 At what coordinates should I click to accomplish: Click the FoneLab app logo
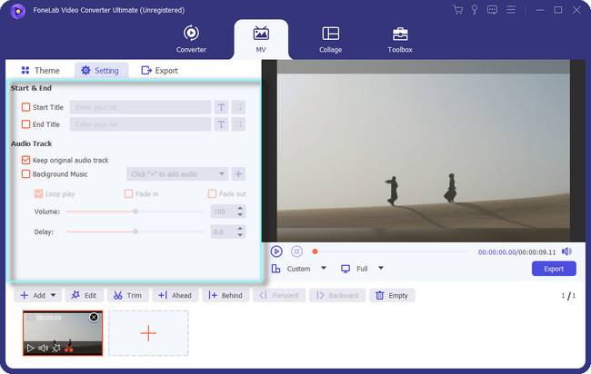17,11
